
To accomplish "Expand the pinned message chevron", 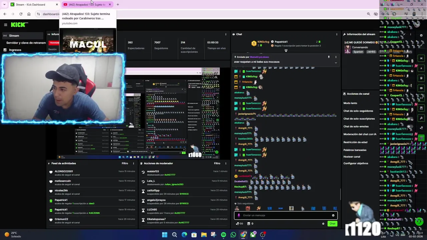I will coord(336,63).
